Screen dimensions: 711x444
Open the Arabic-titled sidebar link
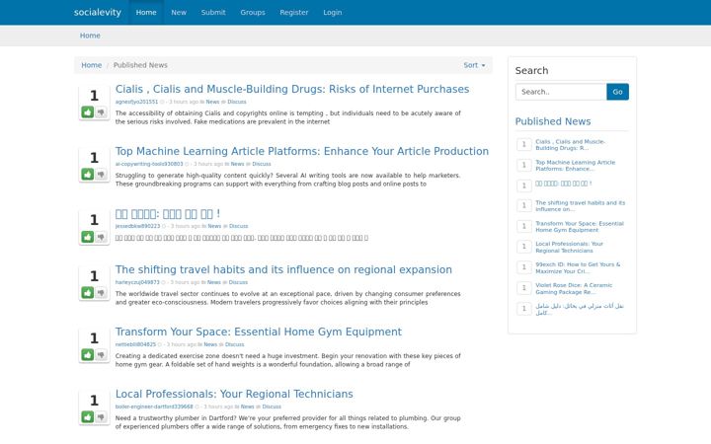[580, 309]
